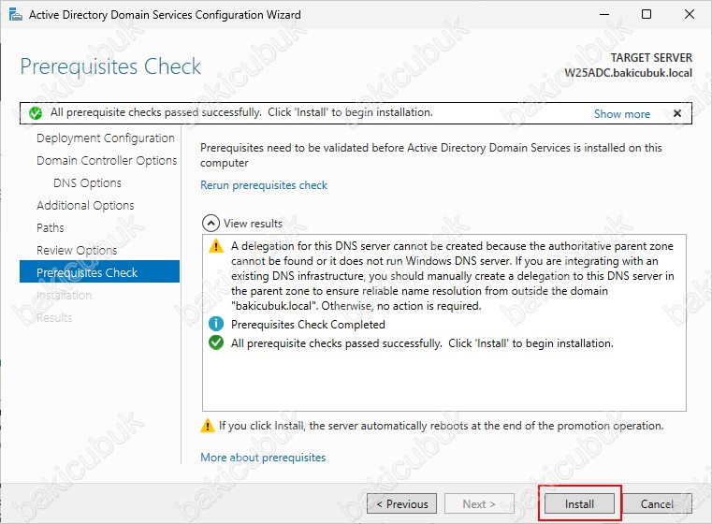Click the DNS delegation warning message text
The width and height of the screenshot is (712, 524).
click(x=452, y=276)
